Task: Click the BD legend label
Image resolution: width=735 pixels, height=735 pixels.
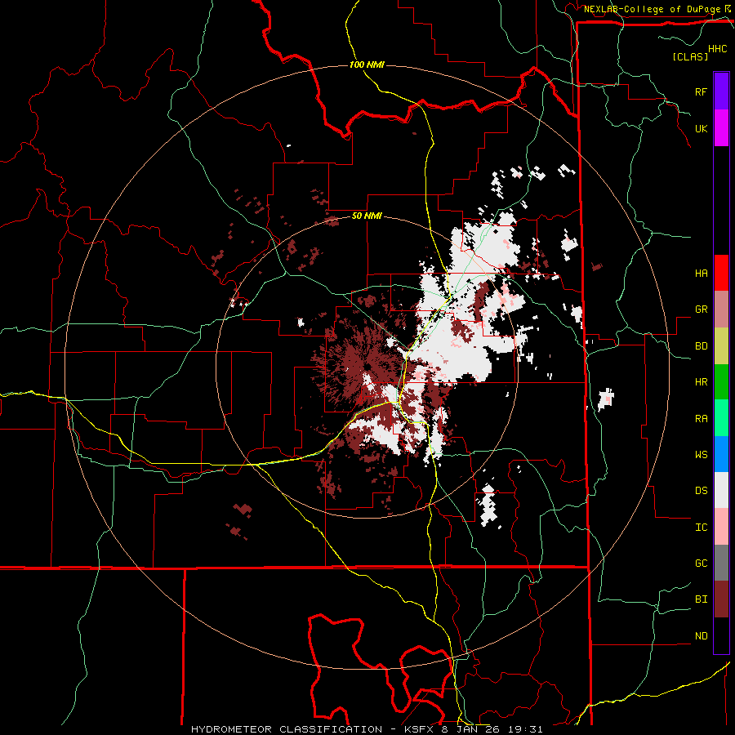Action: (x=701, y=346)
